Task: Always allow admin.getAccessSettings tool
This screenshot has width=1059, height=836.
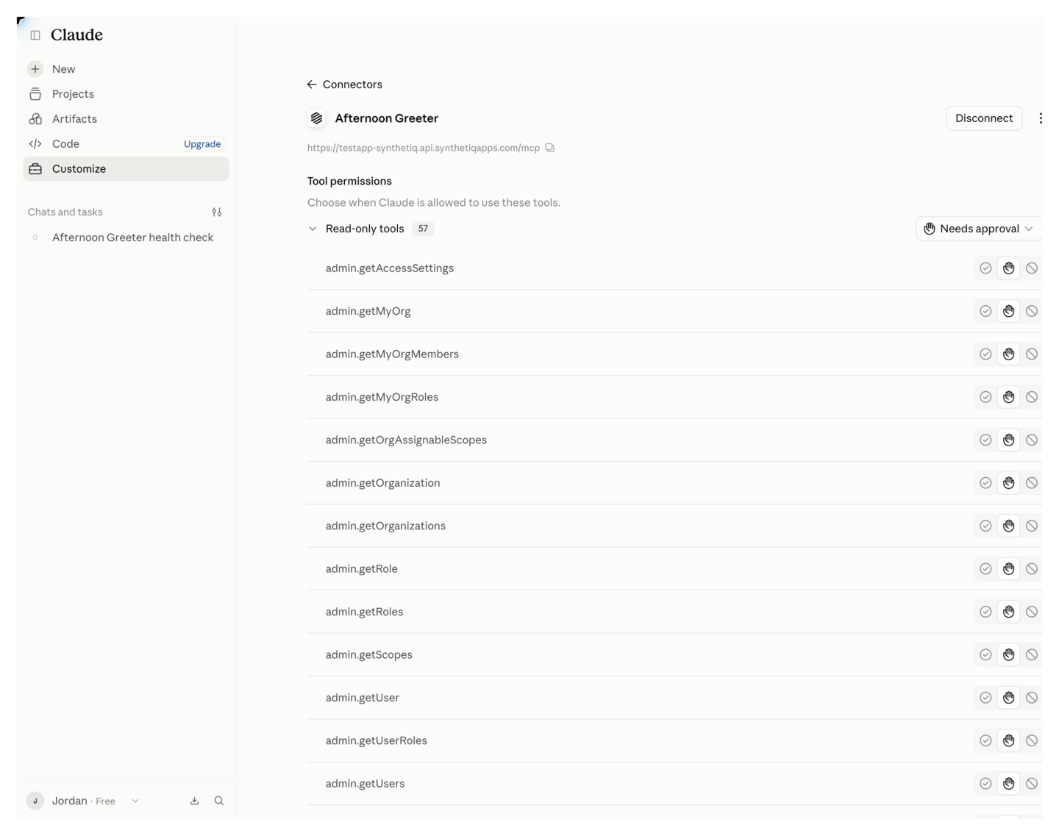Action: (985, 268)
